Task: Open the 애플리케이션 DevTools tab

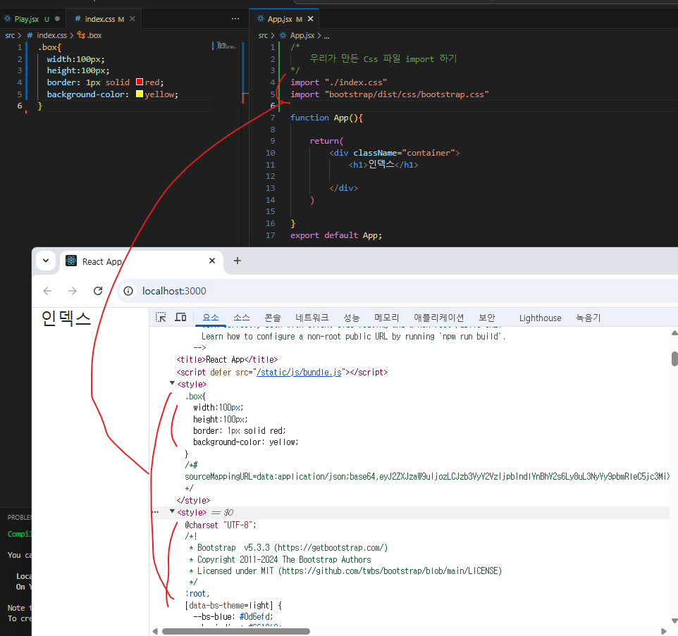Action: click(438, 318)
